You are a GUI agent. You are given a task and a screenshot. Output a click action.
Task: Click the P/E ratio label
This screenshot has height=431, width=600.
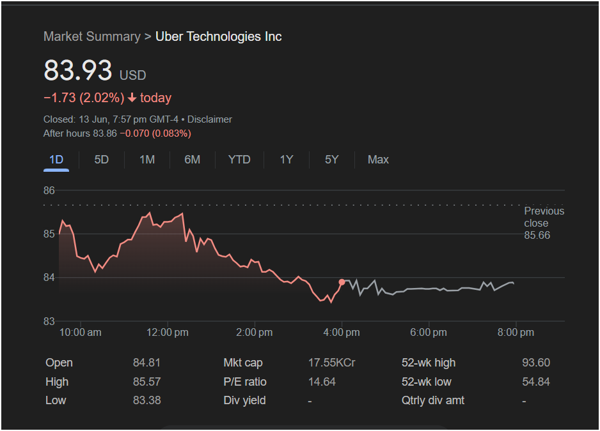(x=245, y=382)
